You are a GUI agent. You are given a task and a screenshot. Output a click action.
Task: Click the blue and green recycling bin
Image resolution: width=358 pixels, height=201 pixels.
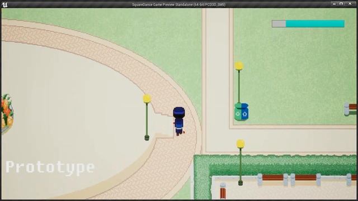click(242, 112)
